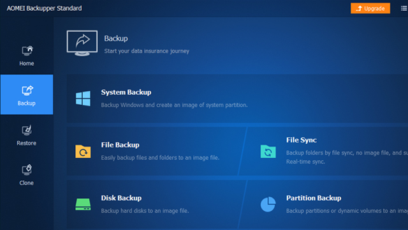Click 'Easily backup files and folders' description
Viewport: 408px width, 230px height.
click(x=160, y=158)
